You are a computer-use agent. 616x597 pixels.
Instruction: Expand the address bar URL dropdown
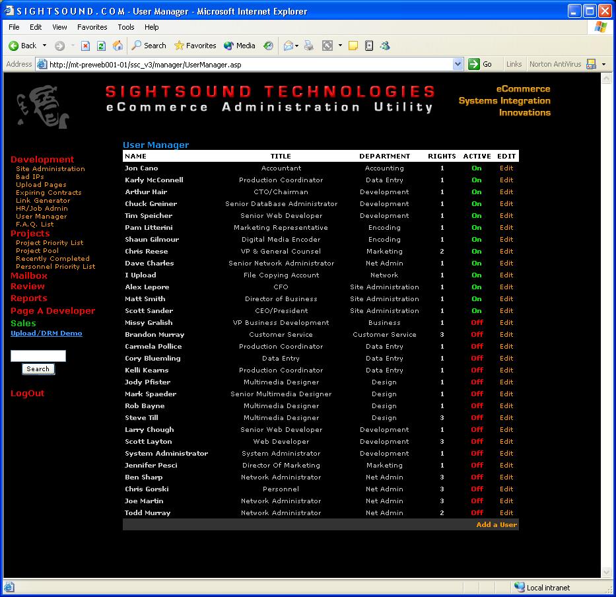(458, 64)
